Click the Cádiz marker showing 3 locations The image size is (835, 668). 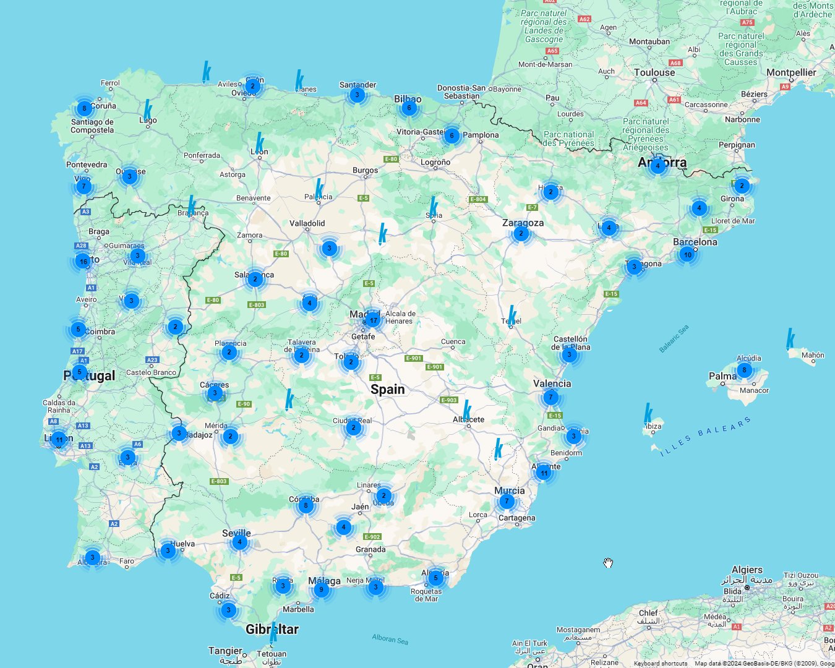(x=228, y=609)
